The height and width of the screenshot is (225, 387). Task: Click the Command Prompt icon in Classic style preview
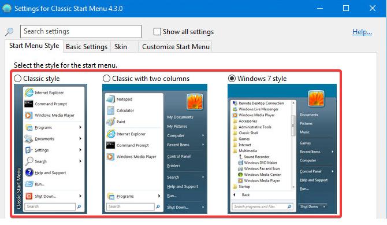[29, 104]
